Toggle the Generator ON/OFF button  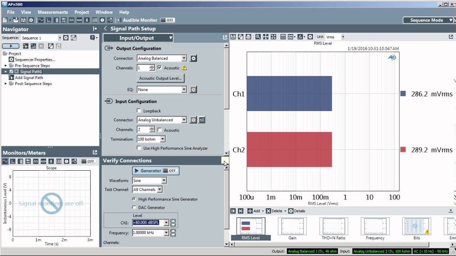156,171
